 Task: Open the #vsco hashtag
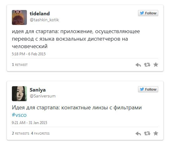tap(19, 115)
